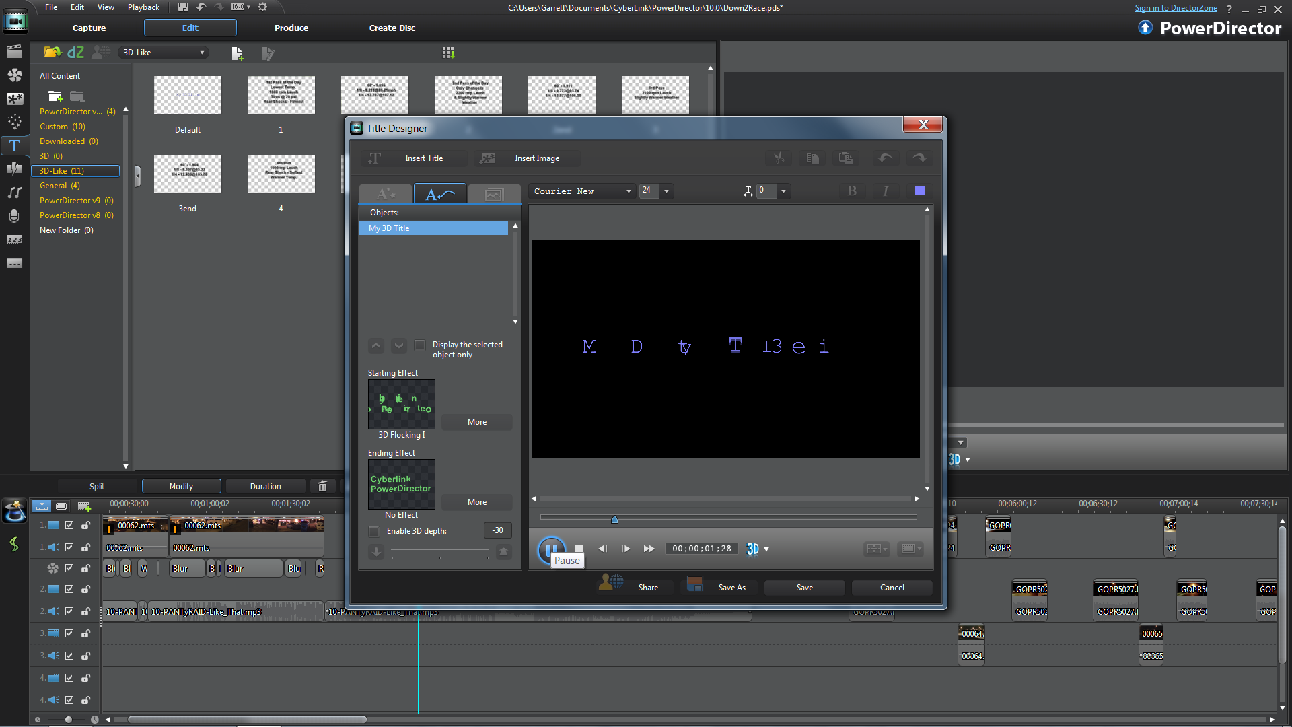
Task: Open the font size 24 dropdown
Action: [666, 191]
